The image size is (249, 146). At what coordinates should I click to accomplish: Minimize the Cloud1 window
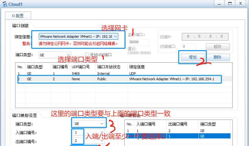pyautogui.click(x=219, y=4)
